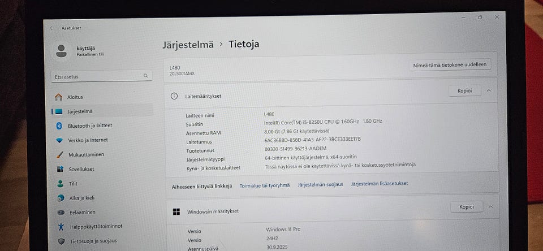
Task: Click device ID starting 6AC36B8D
Action: click(313, 139)
